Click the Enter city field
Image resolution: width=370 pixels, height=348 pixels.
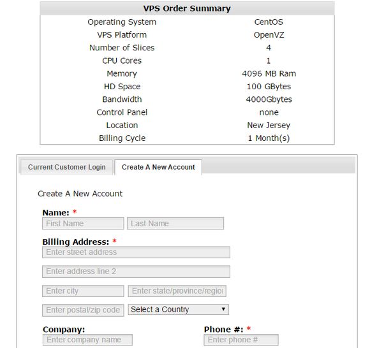(x=83, y=291)
